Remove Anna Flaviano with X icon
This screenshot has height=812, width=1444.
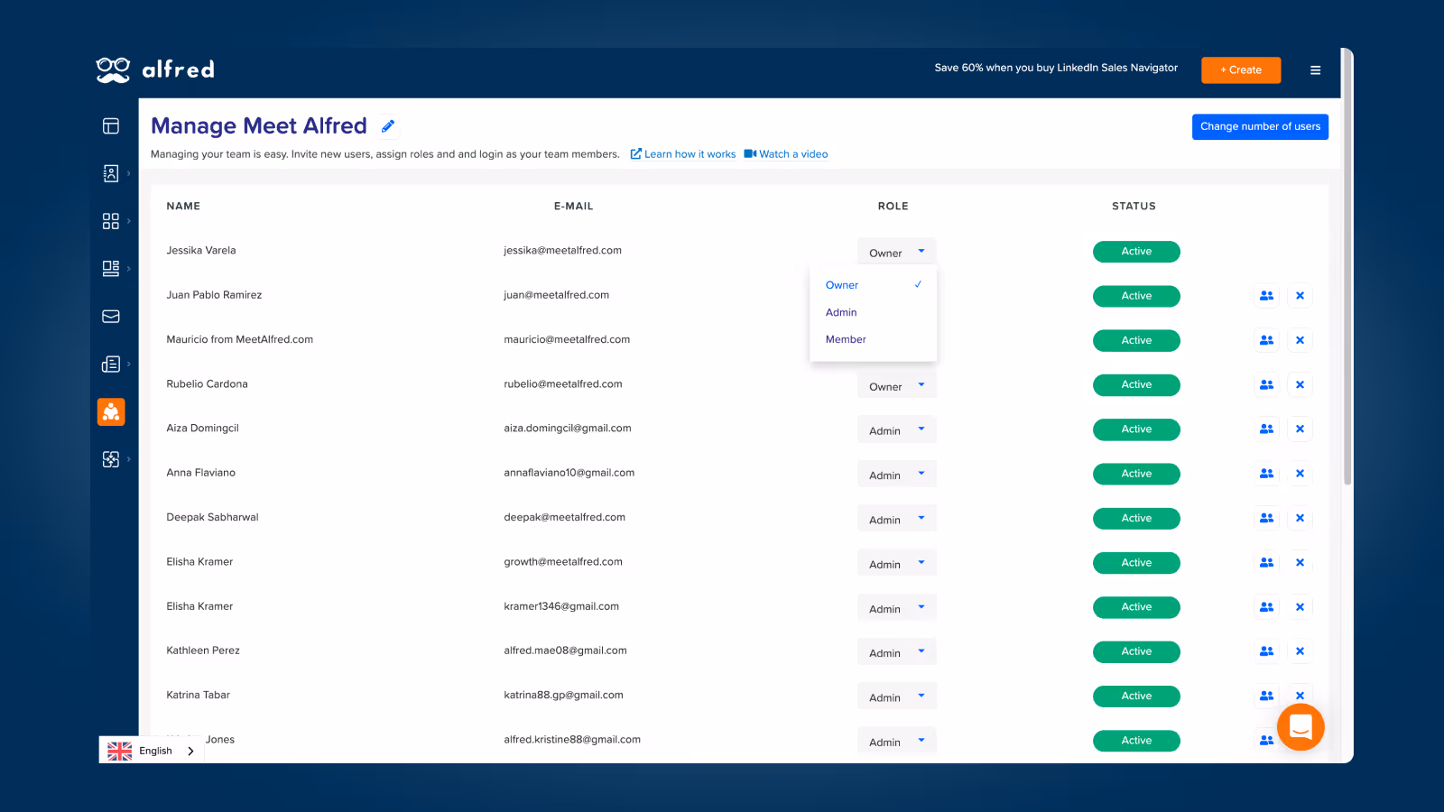coord(1300,474)
